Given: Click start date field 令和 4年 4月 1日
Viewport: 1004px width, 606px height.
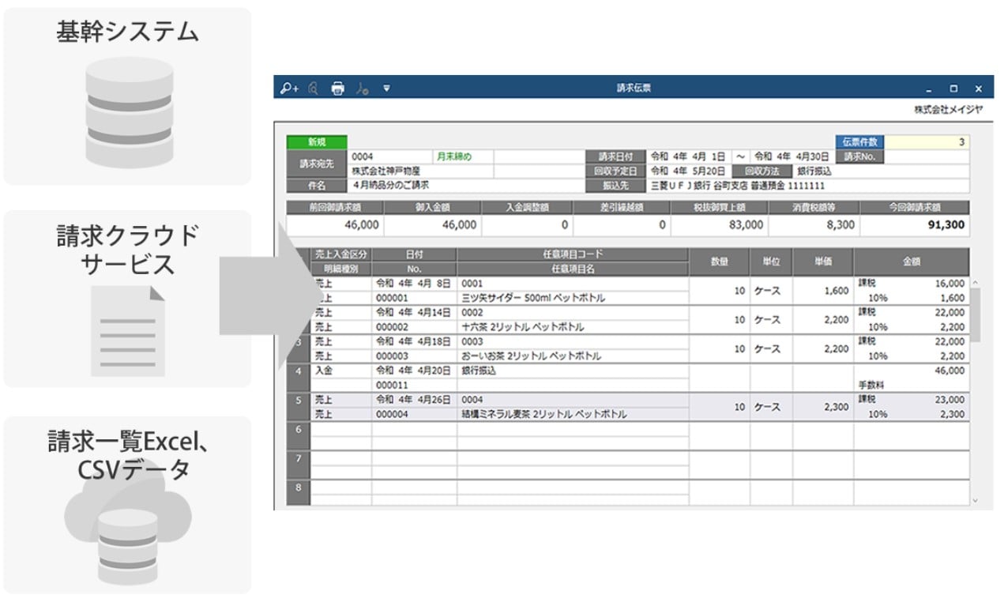Looking at the screenshot, I should [689, 156].
